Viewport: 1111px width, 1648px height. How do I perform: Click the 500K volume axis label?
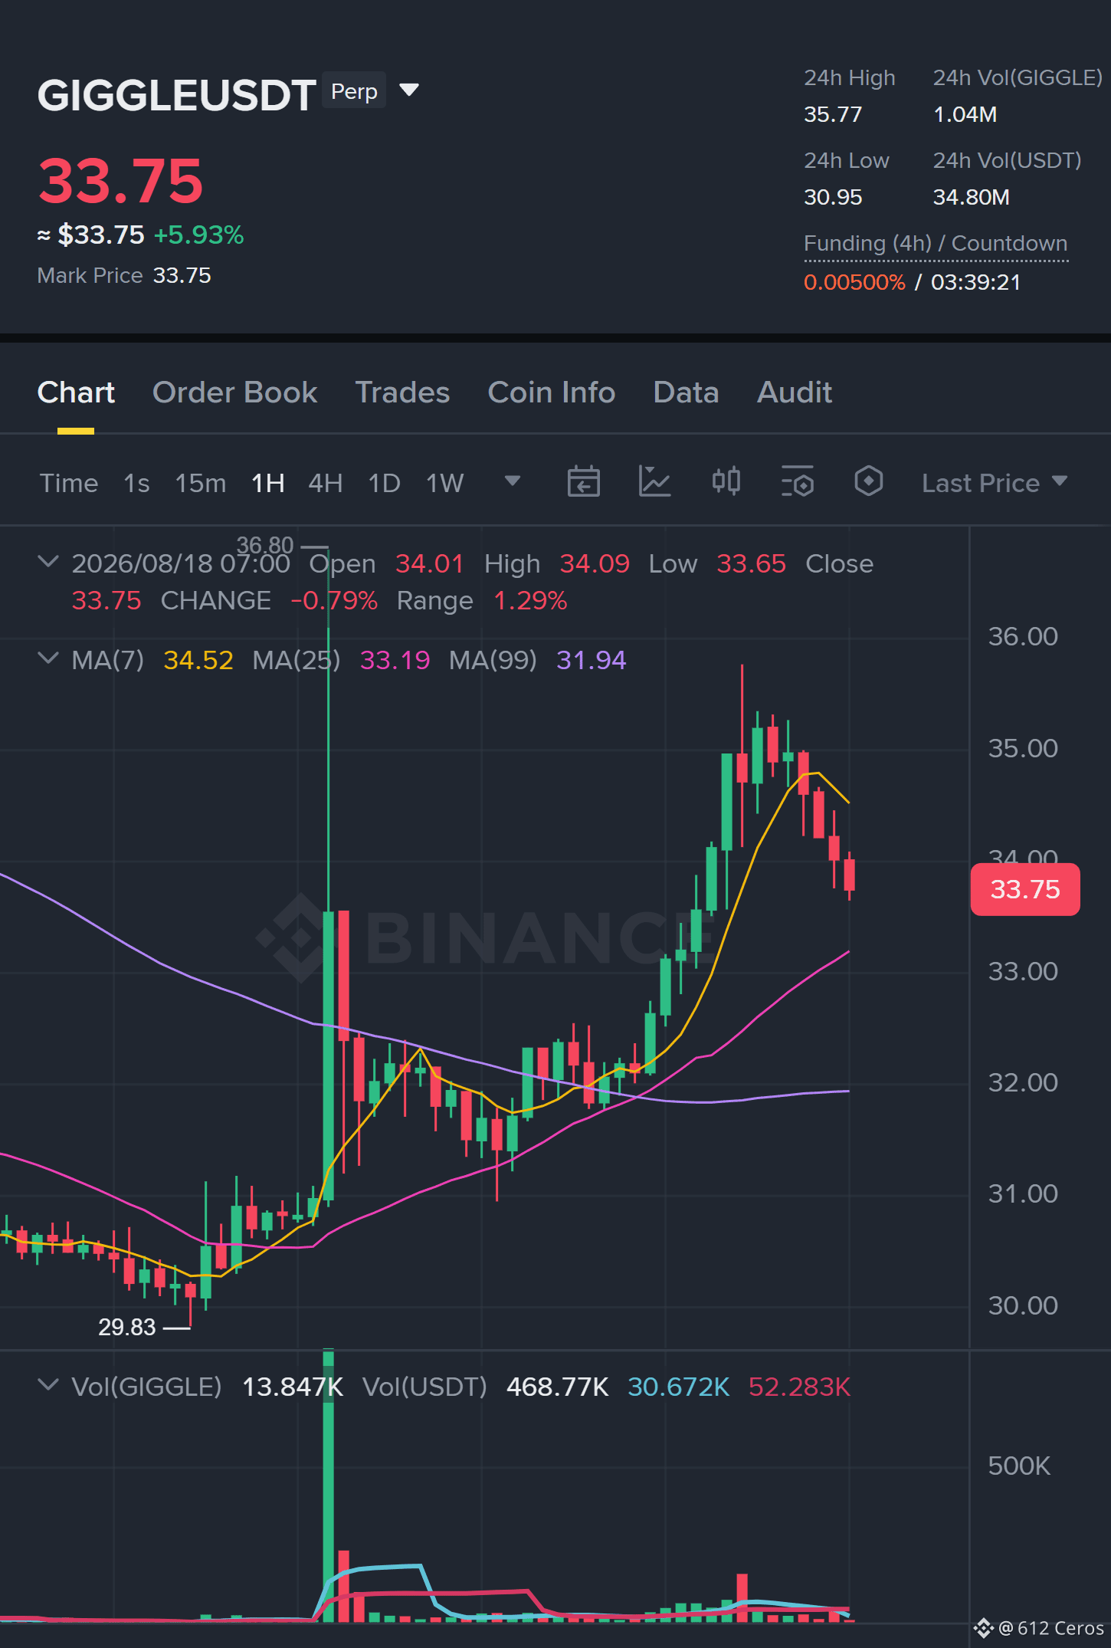1018,1466
